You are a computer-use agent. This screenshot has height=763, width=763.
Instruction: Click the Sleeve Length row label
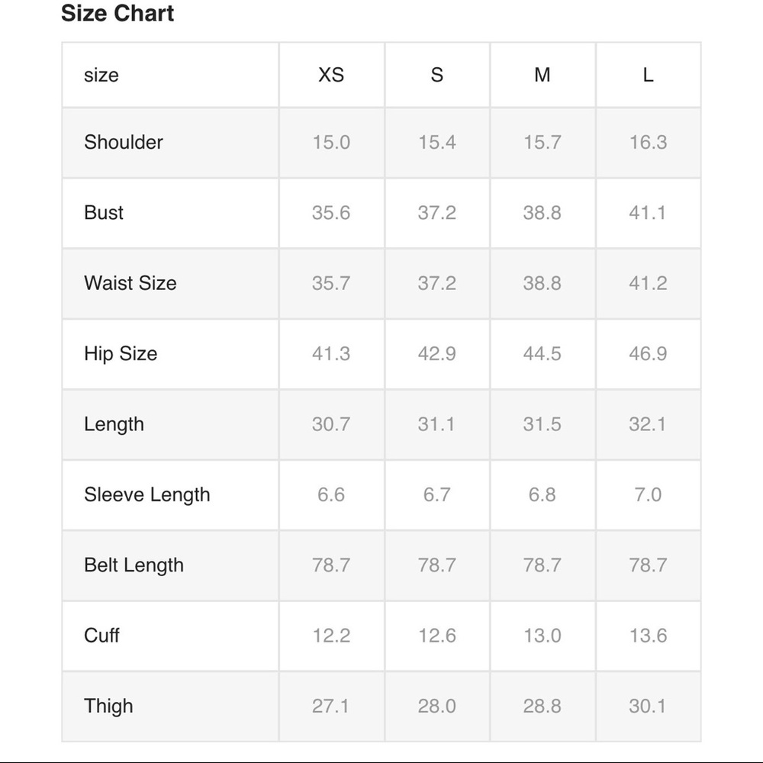tap(147, 494)
